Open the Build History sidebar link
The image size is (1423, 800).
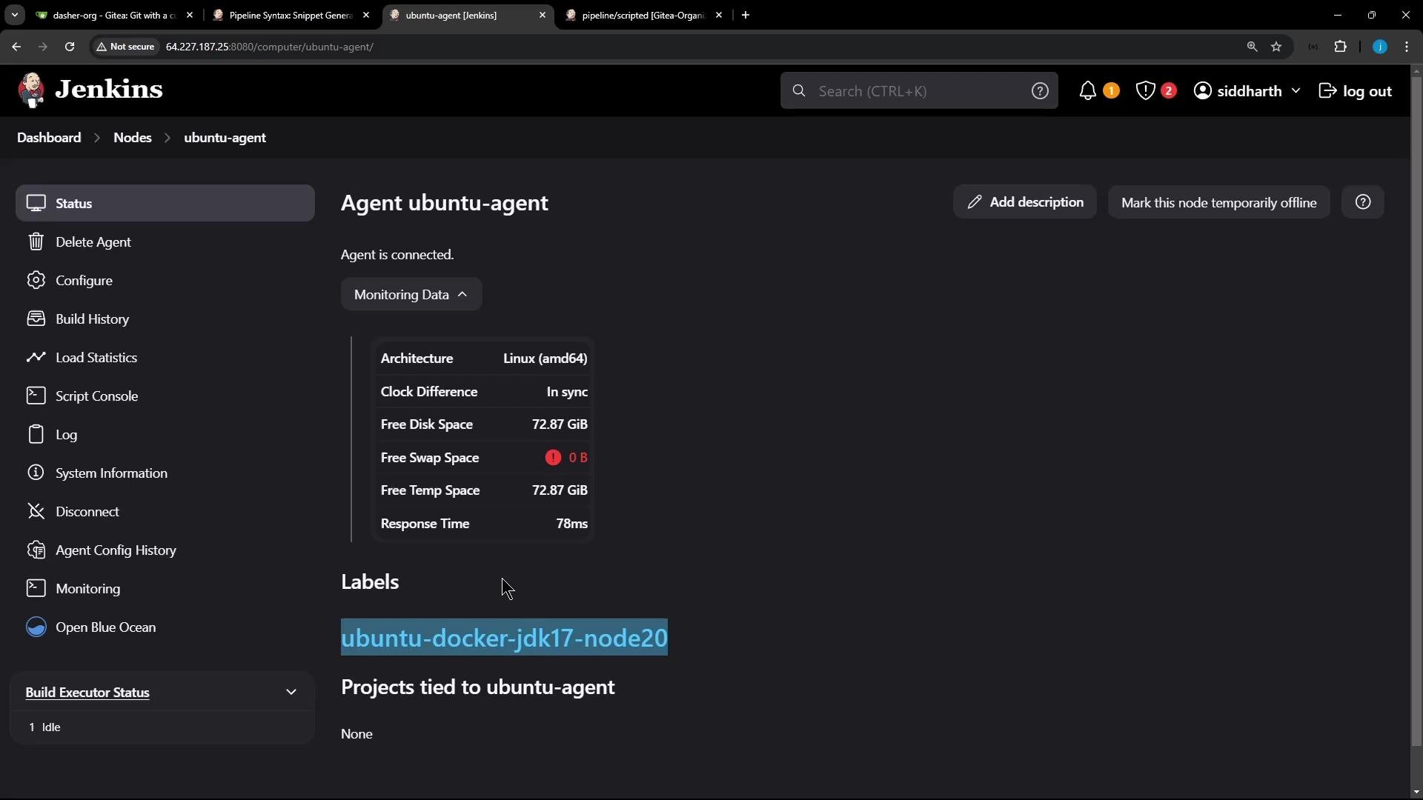(x=165, y=319)
